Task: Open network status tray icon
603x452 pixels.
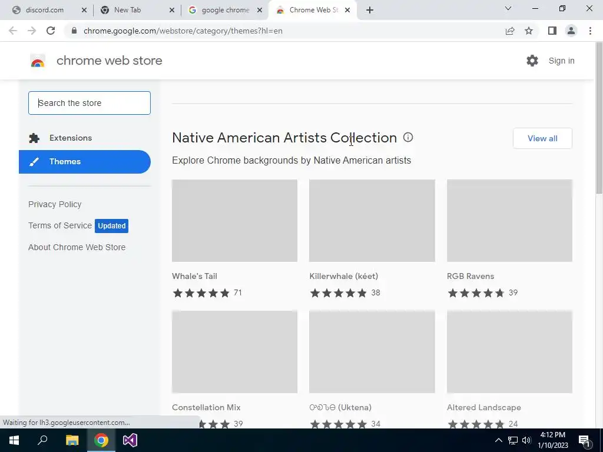Action: (513, 440)
